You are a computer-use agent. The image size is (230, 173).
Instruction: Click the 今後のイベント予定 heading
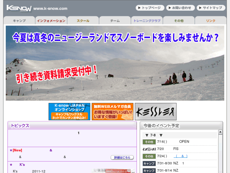(161, 126)
